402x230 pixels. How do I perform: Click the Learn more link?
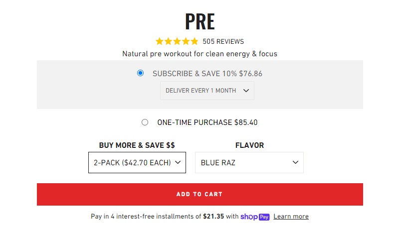point(291,217)
